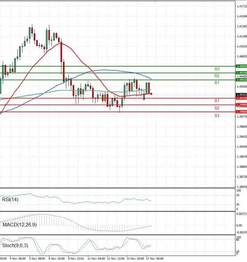The width and height of the screenshot is (247, 262).
Task: Click the S2 support label
Action: [217, 108]
